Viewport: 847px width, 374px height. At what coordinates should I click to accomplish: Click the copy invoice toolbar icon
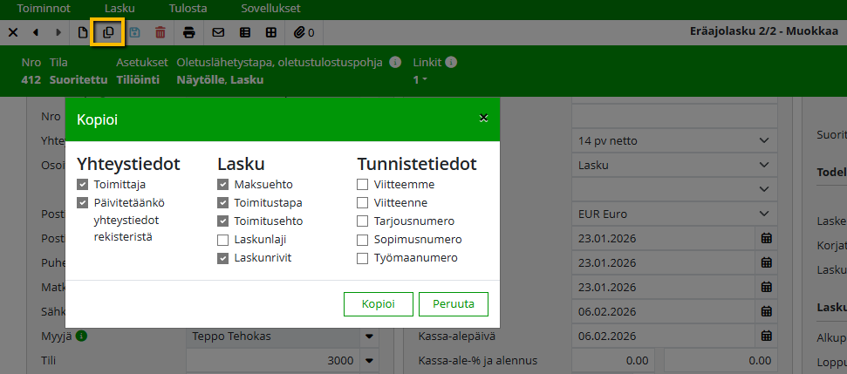tap(108, 32)
